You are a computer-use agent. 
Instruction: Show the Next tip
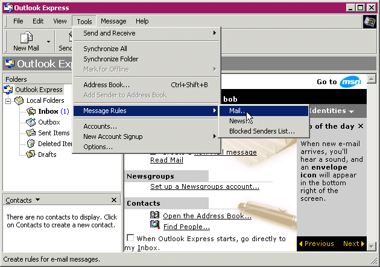coord(354,244)
